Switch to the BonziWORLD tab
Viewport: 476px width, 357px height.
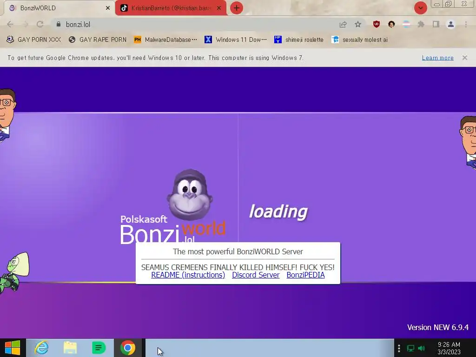59,8
